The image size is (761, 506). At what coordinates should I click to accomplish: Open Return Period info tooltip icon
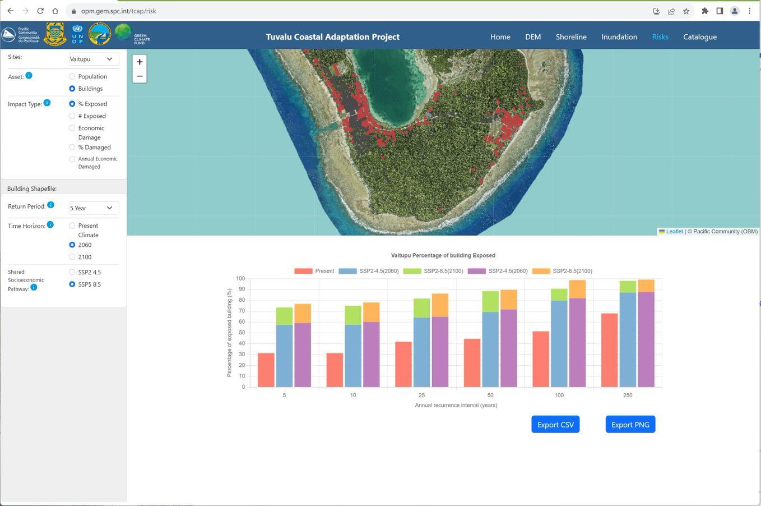50,205
